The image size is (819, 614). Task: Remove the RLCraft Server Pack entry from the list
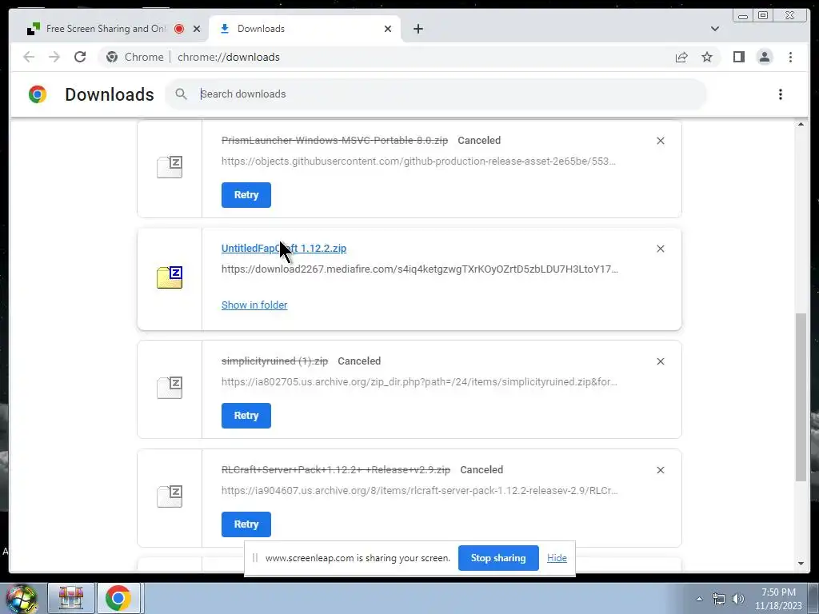[660, 470]
